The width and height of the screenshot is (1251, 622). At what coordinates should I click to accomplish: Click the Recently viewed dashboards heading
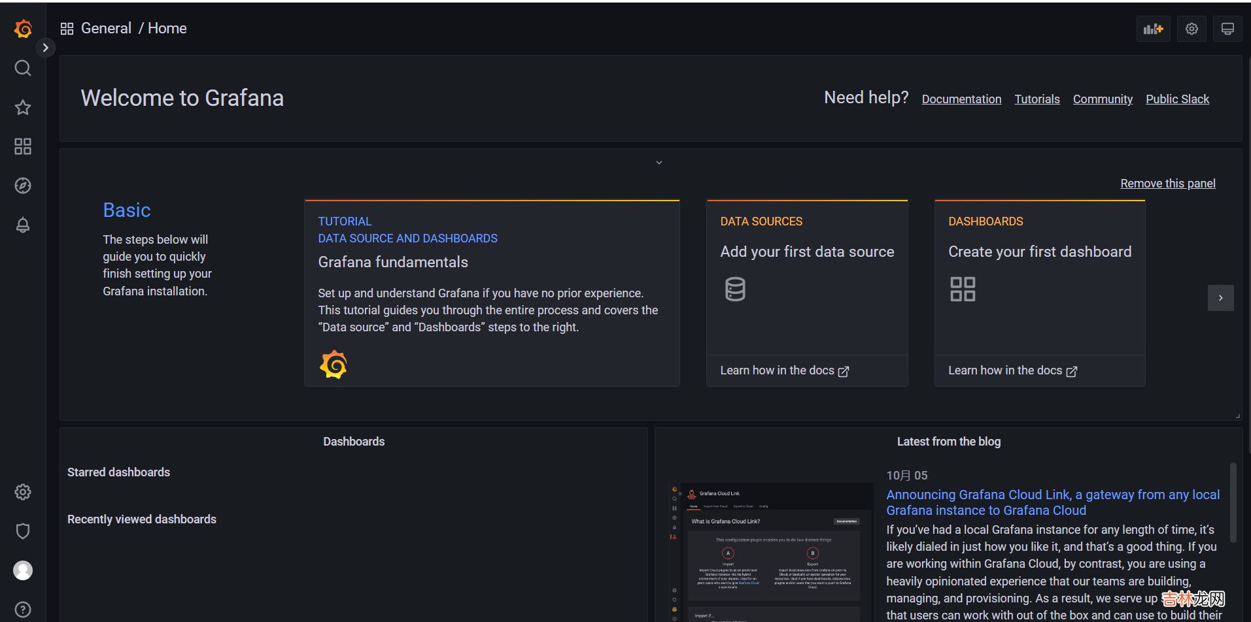(x=142, y=519)
